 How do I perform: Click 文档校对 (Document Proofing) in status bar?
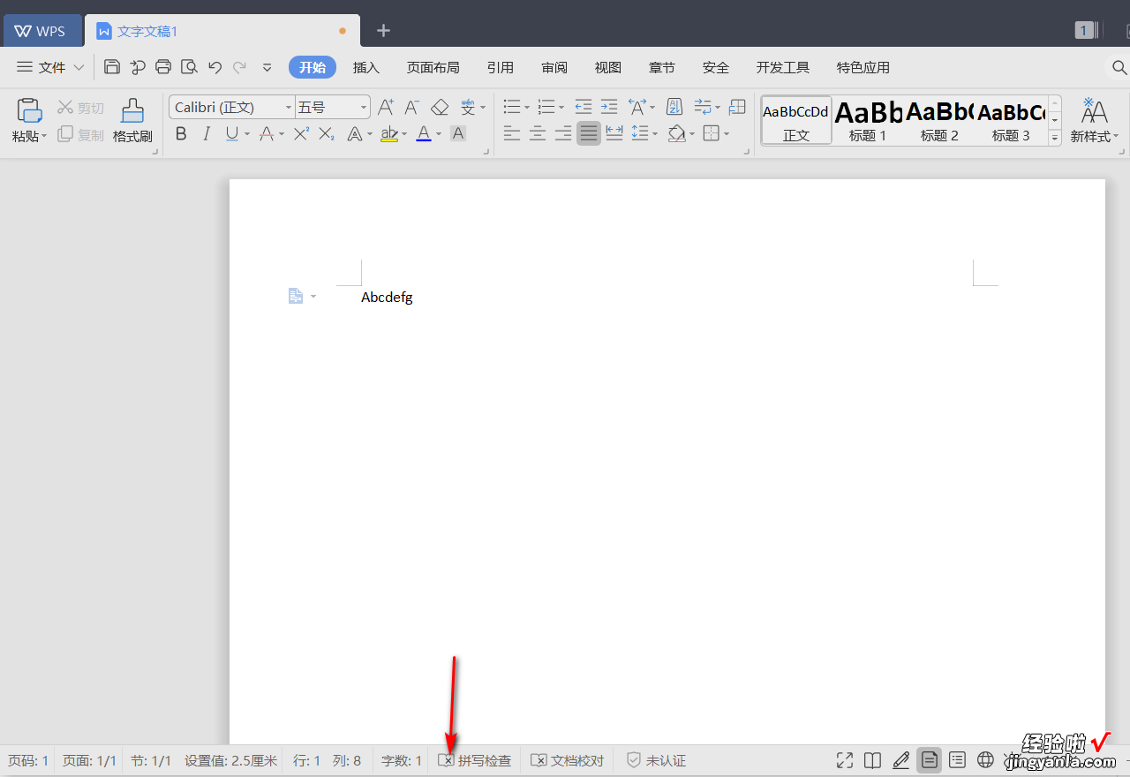click(568, 760)
